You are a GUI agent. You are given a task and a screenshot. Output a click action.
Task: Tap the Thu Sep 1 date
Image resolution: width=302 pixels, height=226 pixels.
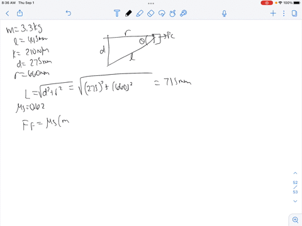(x=26, y=3)
